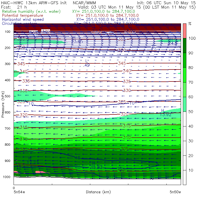Click the '%' unit above the colorbar
This screenshot has height=197, width=197.
point(190,23)
